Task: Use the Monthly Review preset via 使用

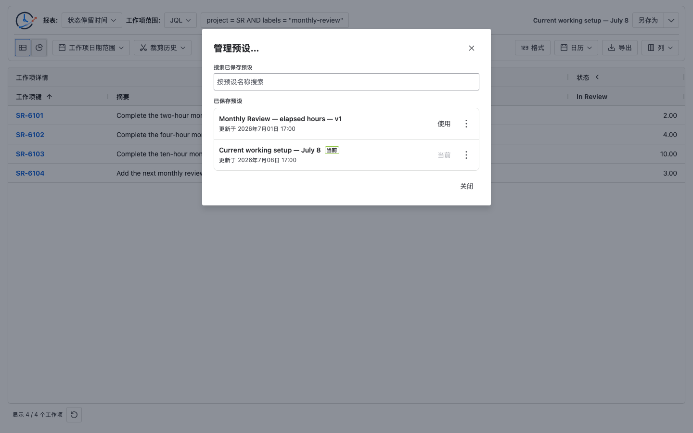Action: pos(444,124)
